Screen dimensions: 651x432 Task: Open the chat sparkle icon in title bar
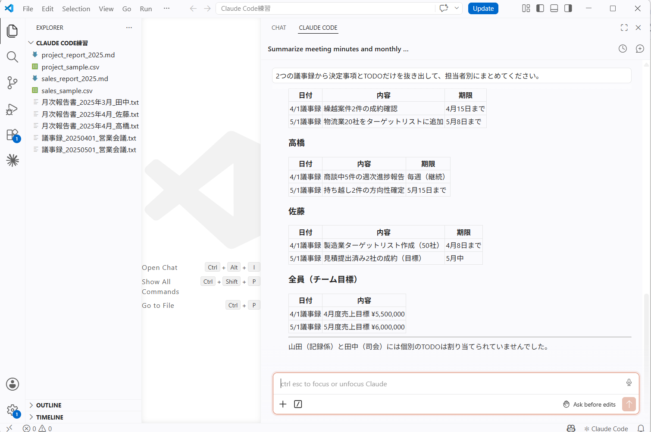coord(444,8)
